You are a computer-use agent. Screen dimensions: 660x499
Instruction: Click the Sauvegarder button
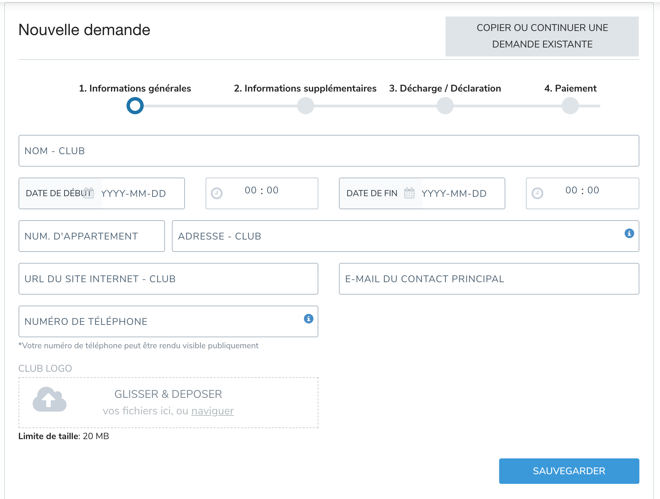tap(569, 471)
